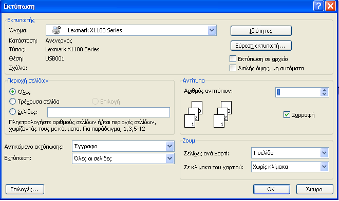Expand Σελίδες ανά χαρτί dropdown
Screen dimensions: 339x201
[x=324, y=153]
